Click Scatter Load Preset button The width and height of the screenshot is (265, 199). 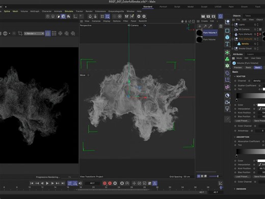243,121
